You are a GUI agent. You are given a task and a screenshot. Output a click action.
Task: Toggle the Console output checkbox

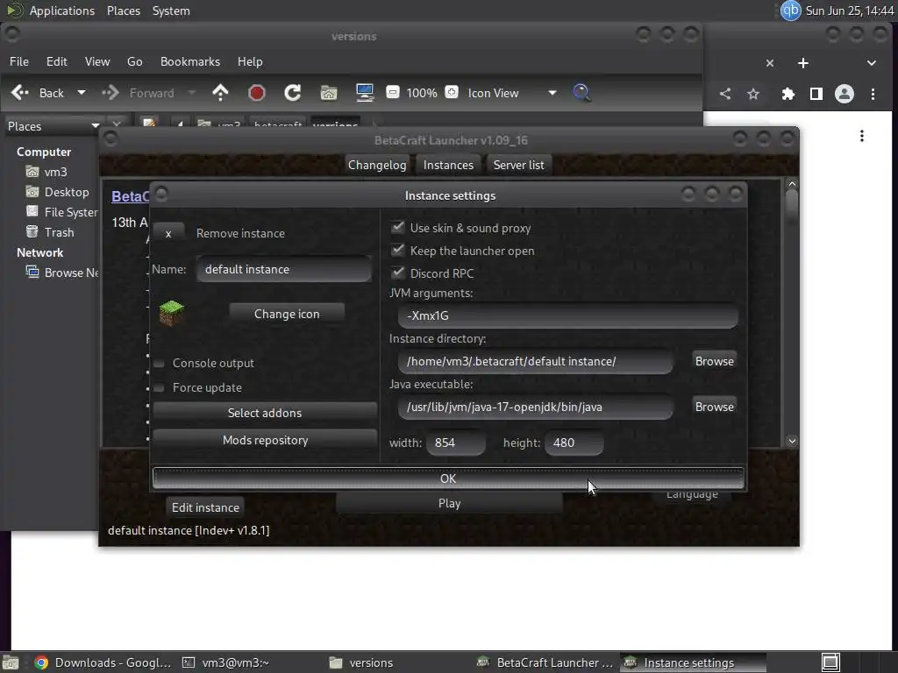160,364
